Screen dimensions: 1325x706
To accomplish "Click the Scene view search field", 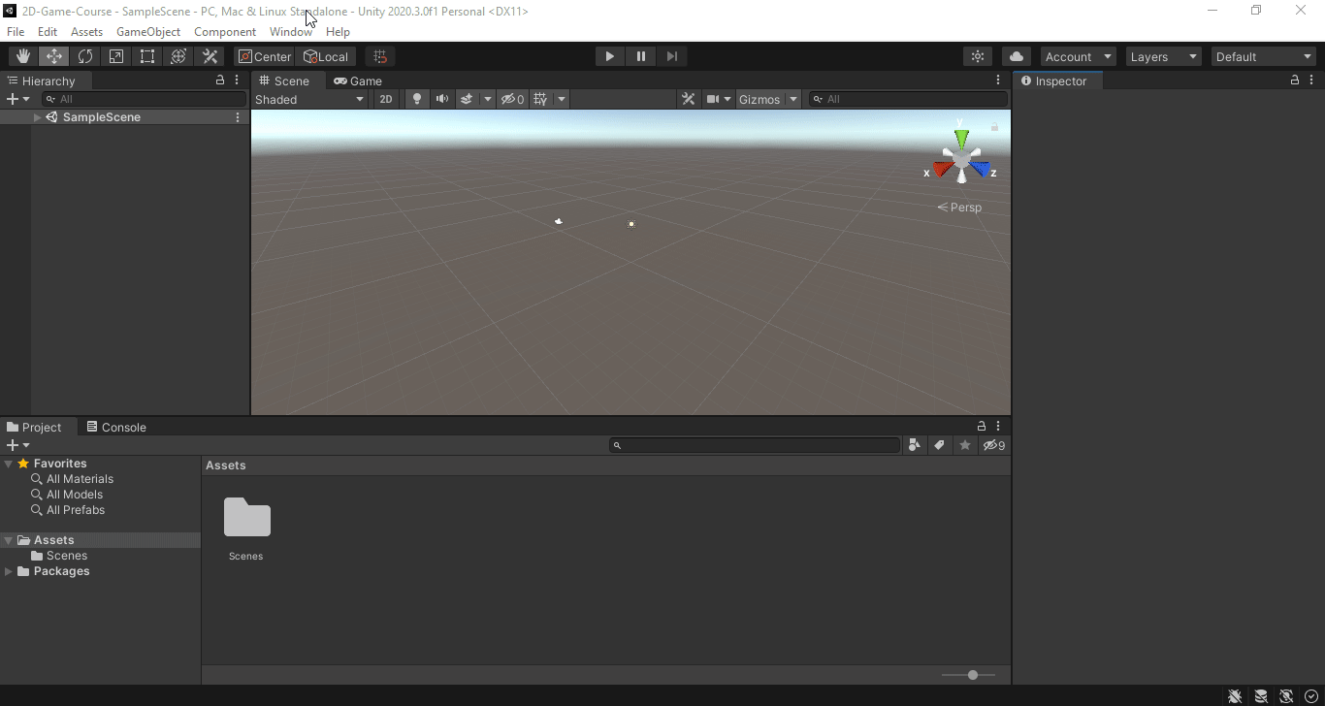I will [x=909, y=99].
